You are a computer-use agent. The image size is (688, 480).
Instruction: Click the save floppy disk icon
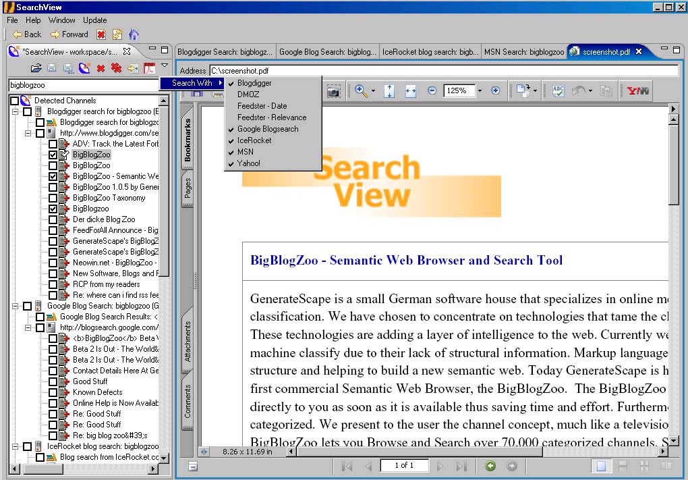click(52, 68)
